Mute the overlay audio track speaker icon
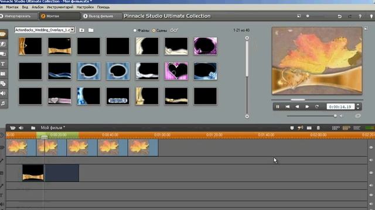The image size is (375, 210). 371,185
